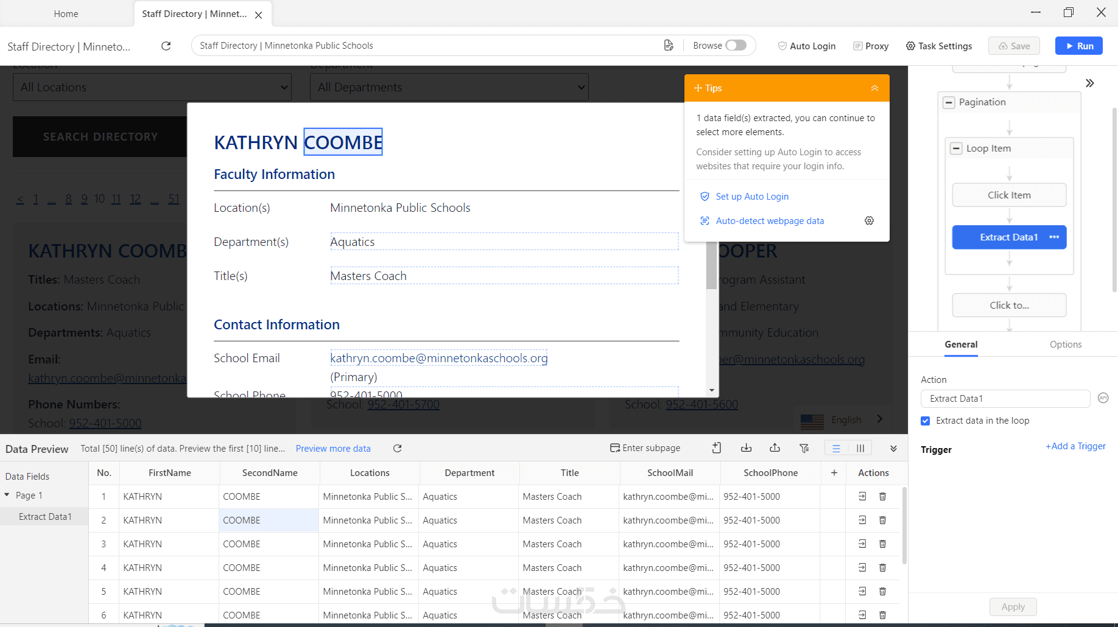The width and height of the screenshot is (1118, 627).
Task: Click the URL address field
Action: [426, 46]
